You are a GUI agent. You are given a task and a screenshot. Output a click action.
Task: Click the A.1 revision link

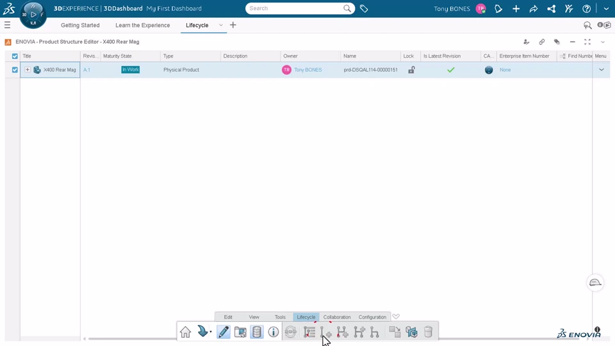click(86, 70)
